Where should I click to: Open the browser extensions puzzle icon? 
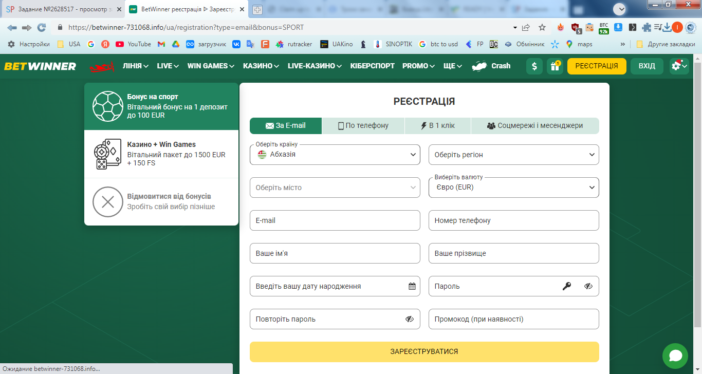[646, 27]
